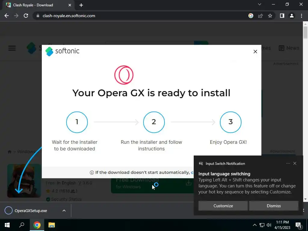Click the Free Download for Windows button
This screenshot has width=308, height=231.
pos(152,186)
